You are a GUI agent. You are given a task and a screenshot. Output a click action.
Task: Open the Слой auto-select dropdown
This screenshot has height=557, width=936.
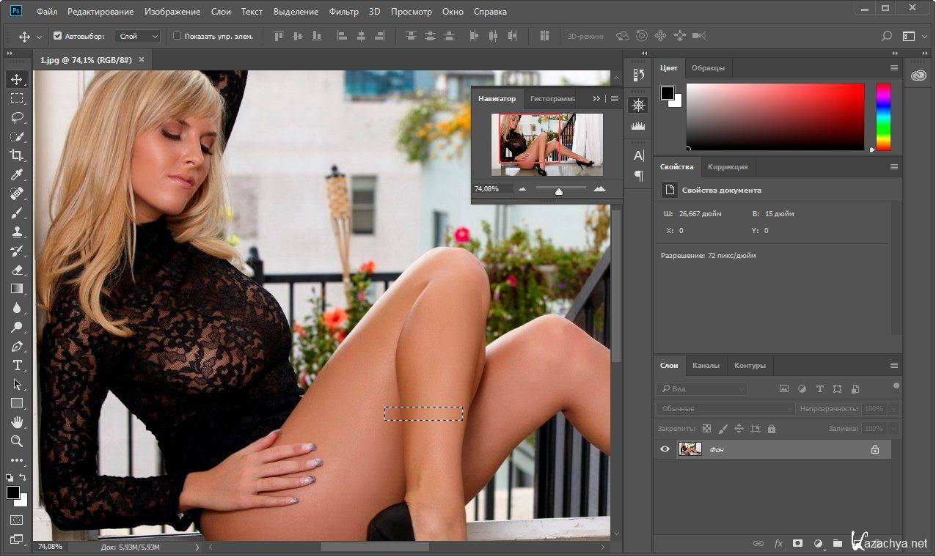[x=137, y=36]
